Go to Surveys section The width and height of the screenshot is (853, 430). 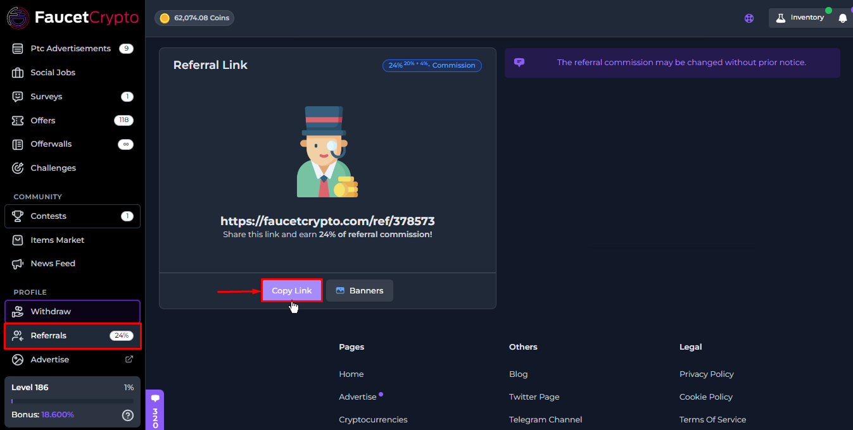(x=72, y=97)
